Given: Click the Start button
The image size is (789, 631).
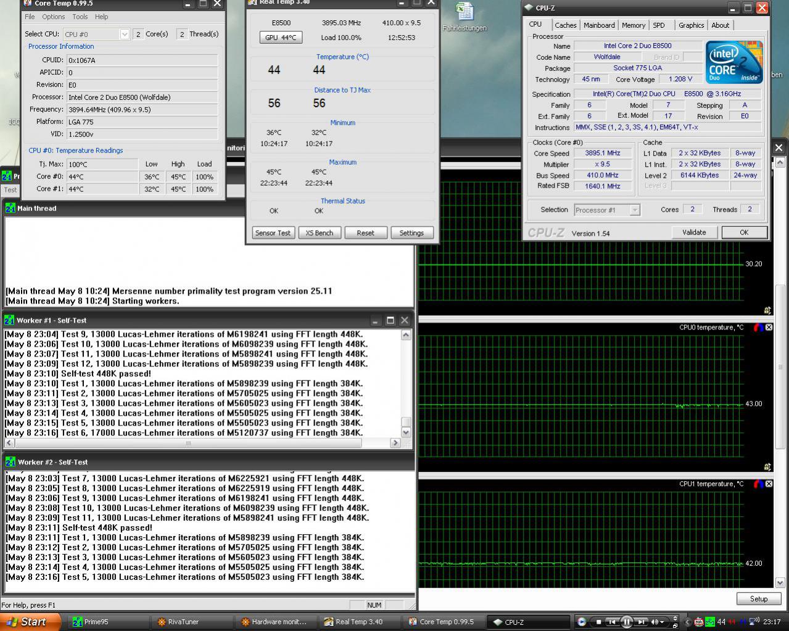Looking at the screenshot, I should click(30, 622).
